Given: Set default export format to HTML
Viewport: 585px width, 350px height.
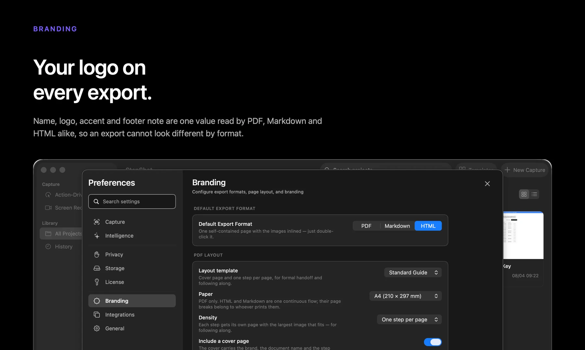Looking at the screenshot, I should pos(428,226).
